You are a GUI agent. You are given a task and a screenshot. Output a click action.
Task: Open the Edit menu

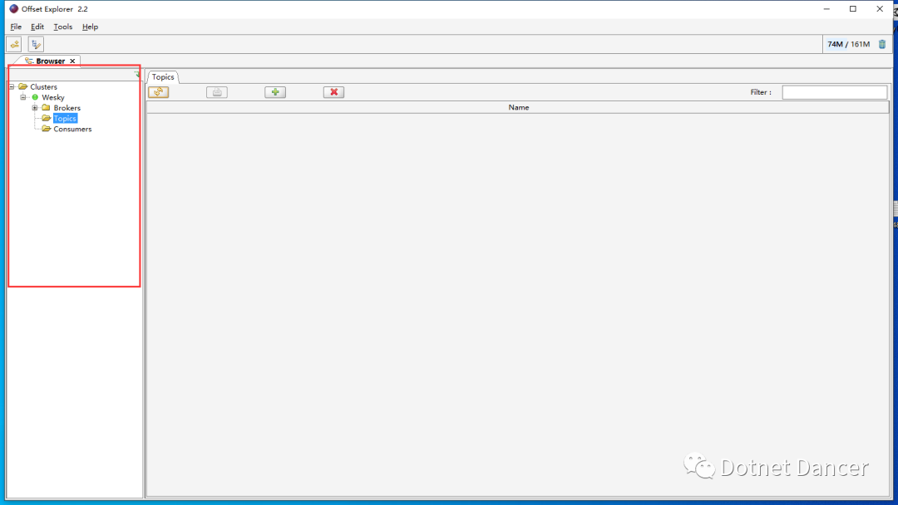[37, 27]
